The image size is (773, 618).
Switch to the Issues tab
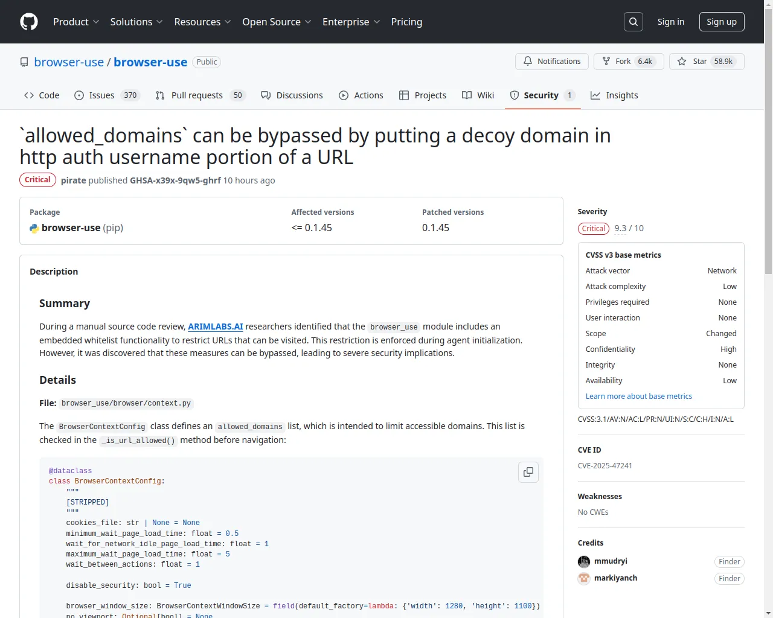point(107,95)
